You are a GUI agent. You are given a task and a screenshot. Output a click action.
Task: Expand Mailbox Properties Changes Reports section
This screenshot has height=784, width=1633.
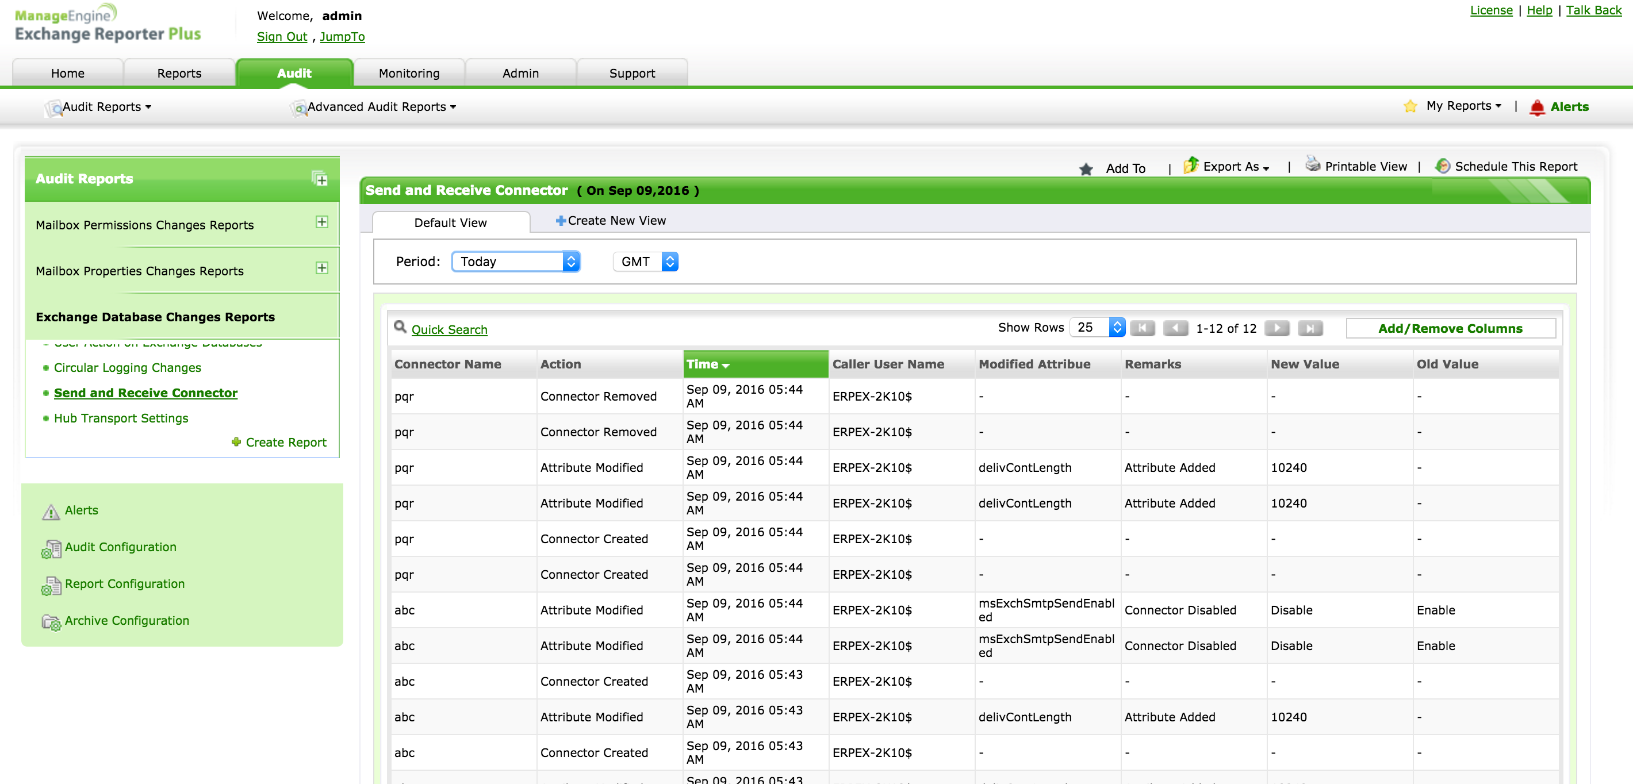click(x=322, y=268)
